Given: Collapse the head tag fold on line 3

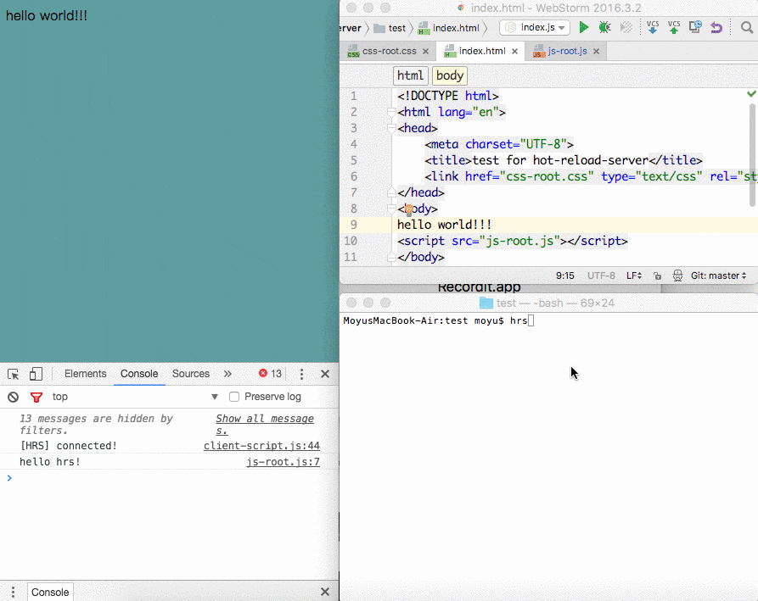Looking at the screenshot, I should (x=391, y=128).
